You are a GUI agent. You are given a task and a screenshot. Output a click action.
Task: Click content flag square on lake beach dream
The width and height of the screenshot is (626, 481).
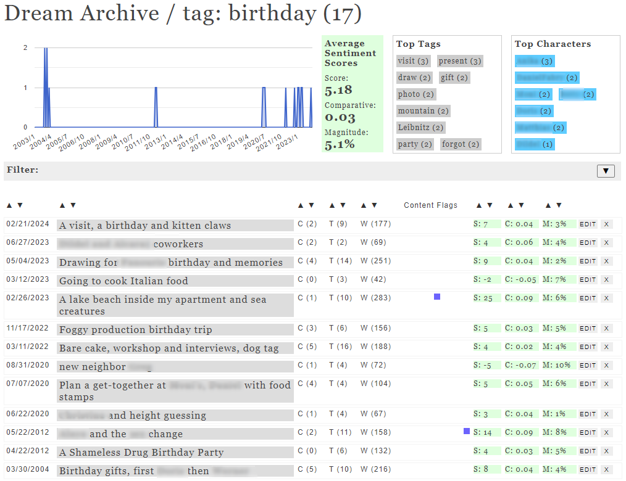[x=437, y=297]
